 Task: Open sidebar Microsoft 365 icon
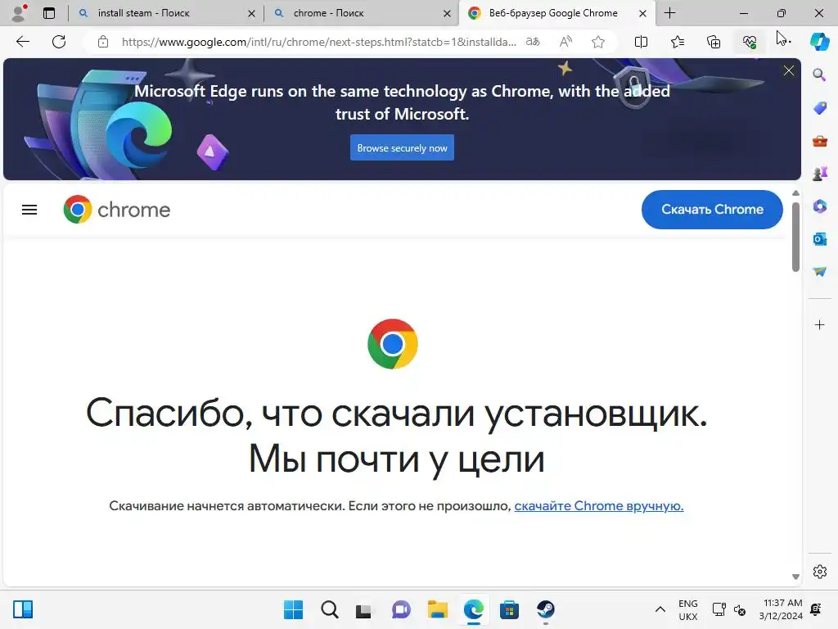[819, 206]
